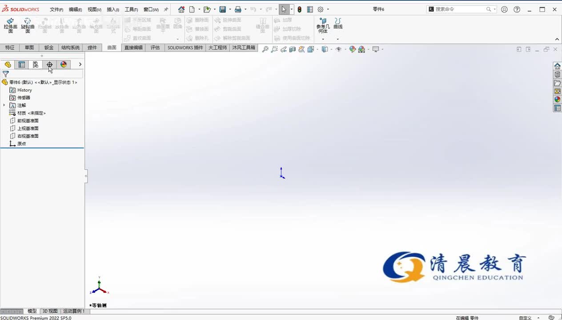The width and height of the screenshot is (562, 320).
Task: Open the 工具 menu
Action: 131,9
